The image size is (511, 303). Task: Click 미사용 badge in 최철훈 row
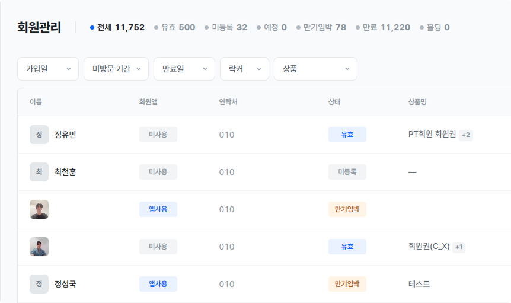tap(158, 172)
